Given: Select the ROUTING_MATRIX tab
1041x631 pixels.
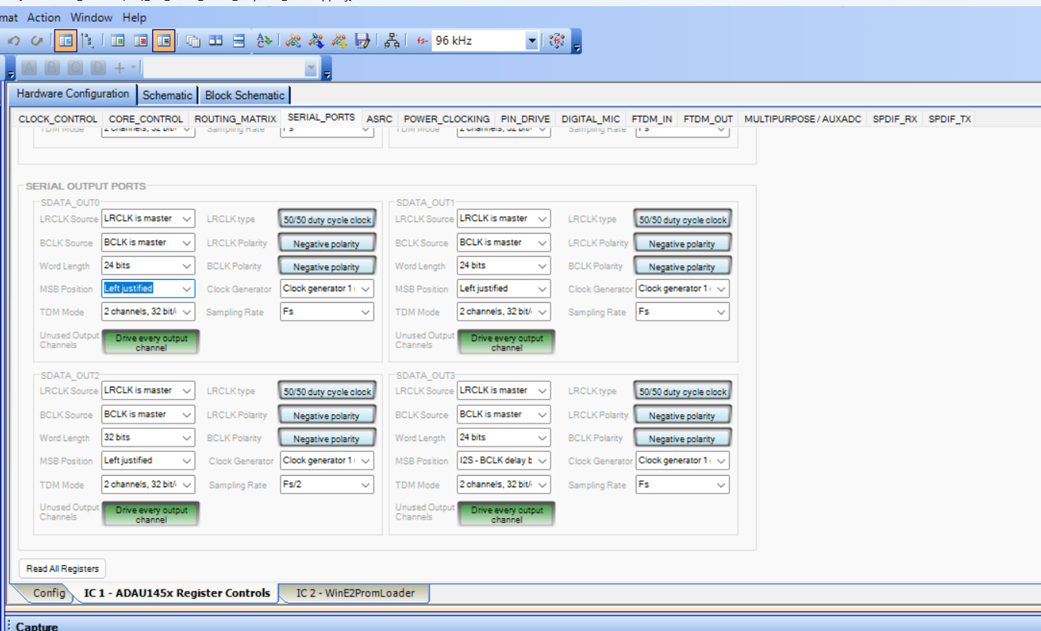Looking at the screenshot, I should pos(235,119).
